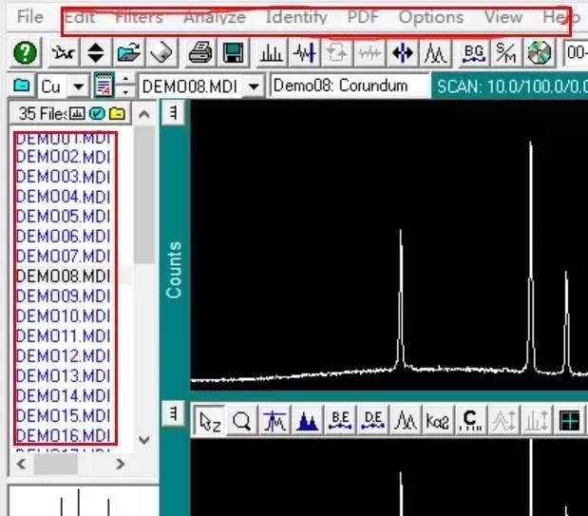
Task: Click the S/M search match icon
Action: (x=505, y=52)
